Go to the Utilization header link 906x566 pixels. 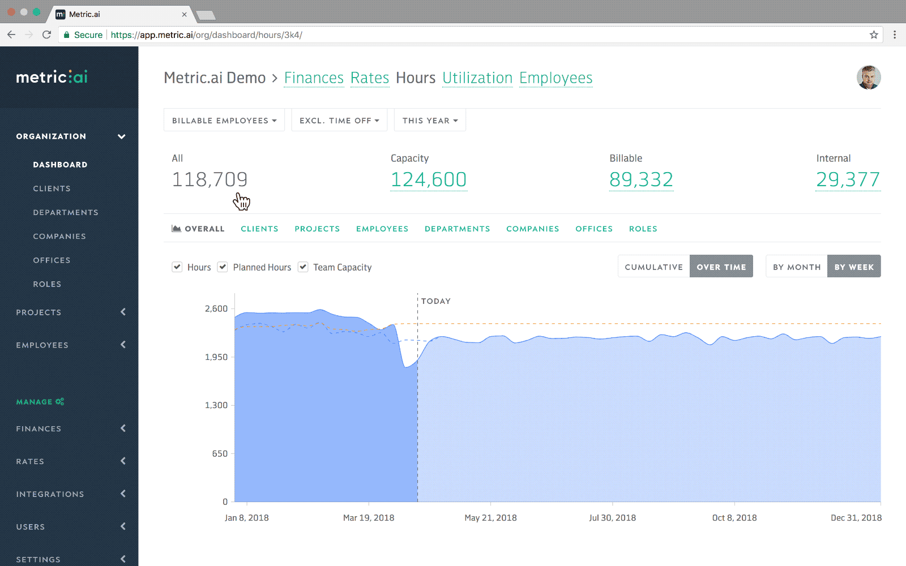coord(477,78)
